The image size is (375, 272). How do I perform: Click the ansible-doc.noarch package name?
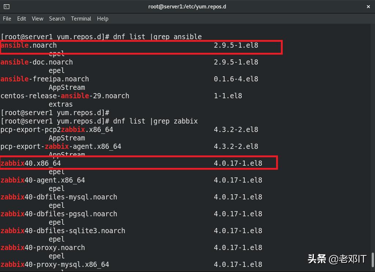pyautogui.click(x=36, y=62)
